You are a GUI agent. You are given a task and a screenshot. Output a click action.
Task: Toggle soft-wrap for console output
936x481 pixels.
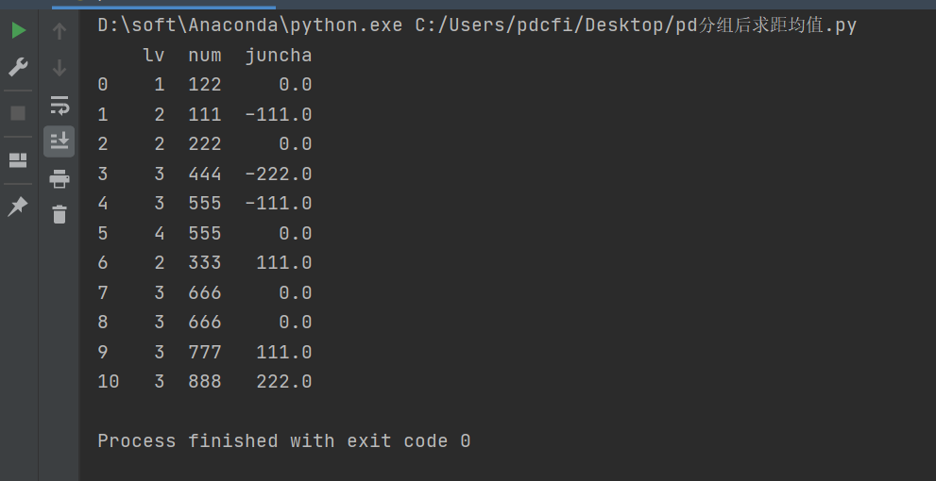pyautogui.click(x=60, y=105)
